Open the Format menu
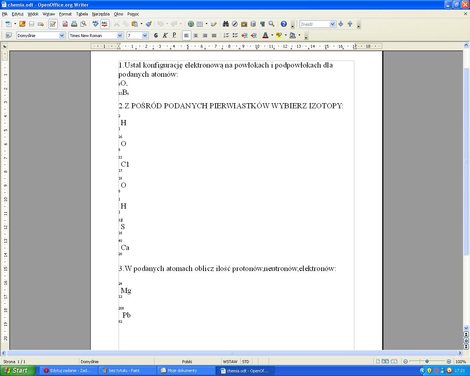This screenshot has width=470, height=376. pos(65,14)
